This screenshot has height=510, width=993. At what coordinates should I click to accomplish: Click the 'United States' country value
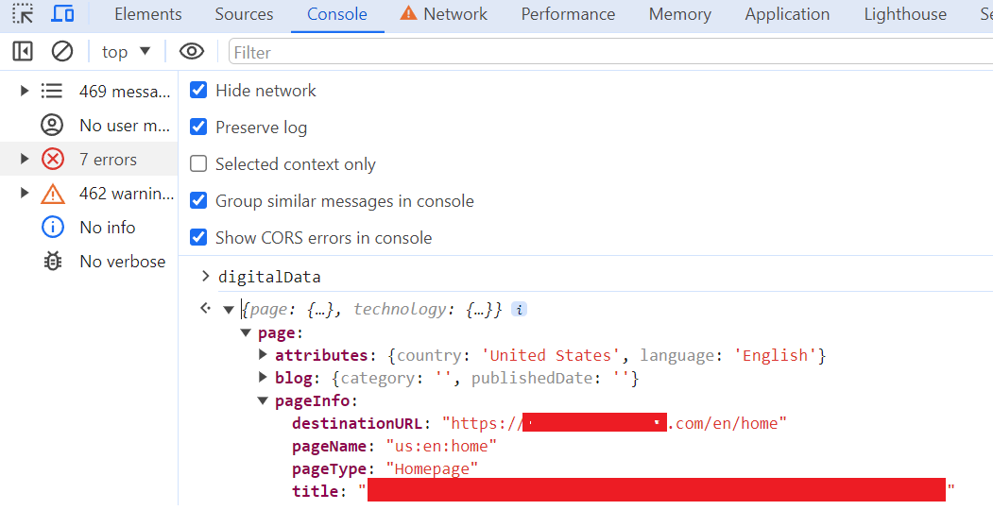[550, 356]
